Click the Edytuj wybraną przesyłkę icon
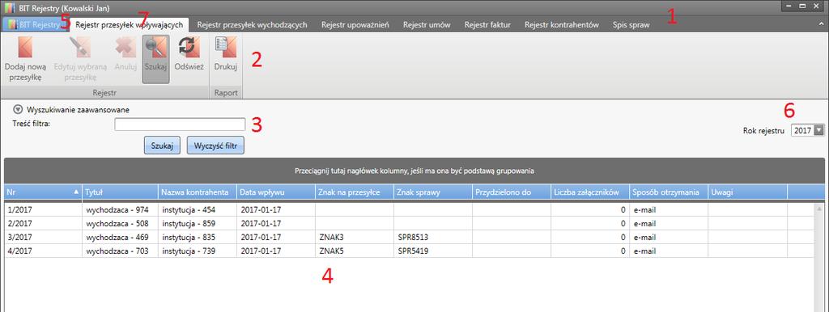 click(80, 48)
